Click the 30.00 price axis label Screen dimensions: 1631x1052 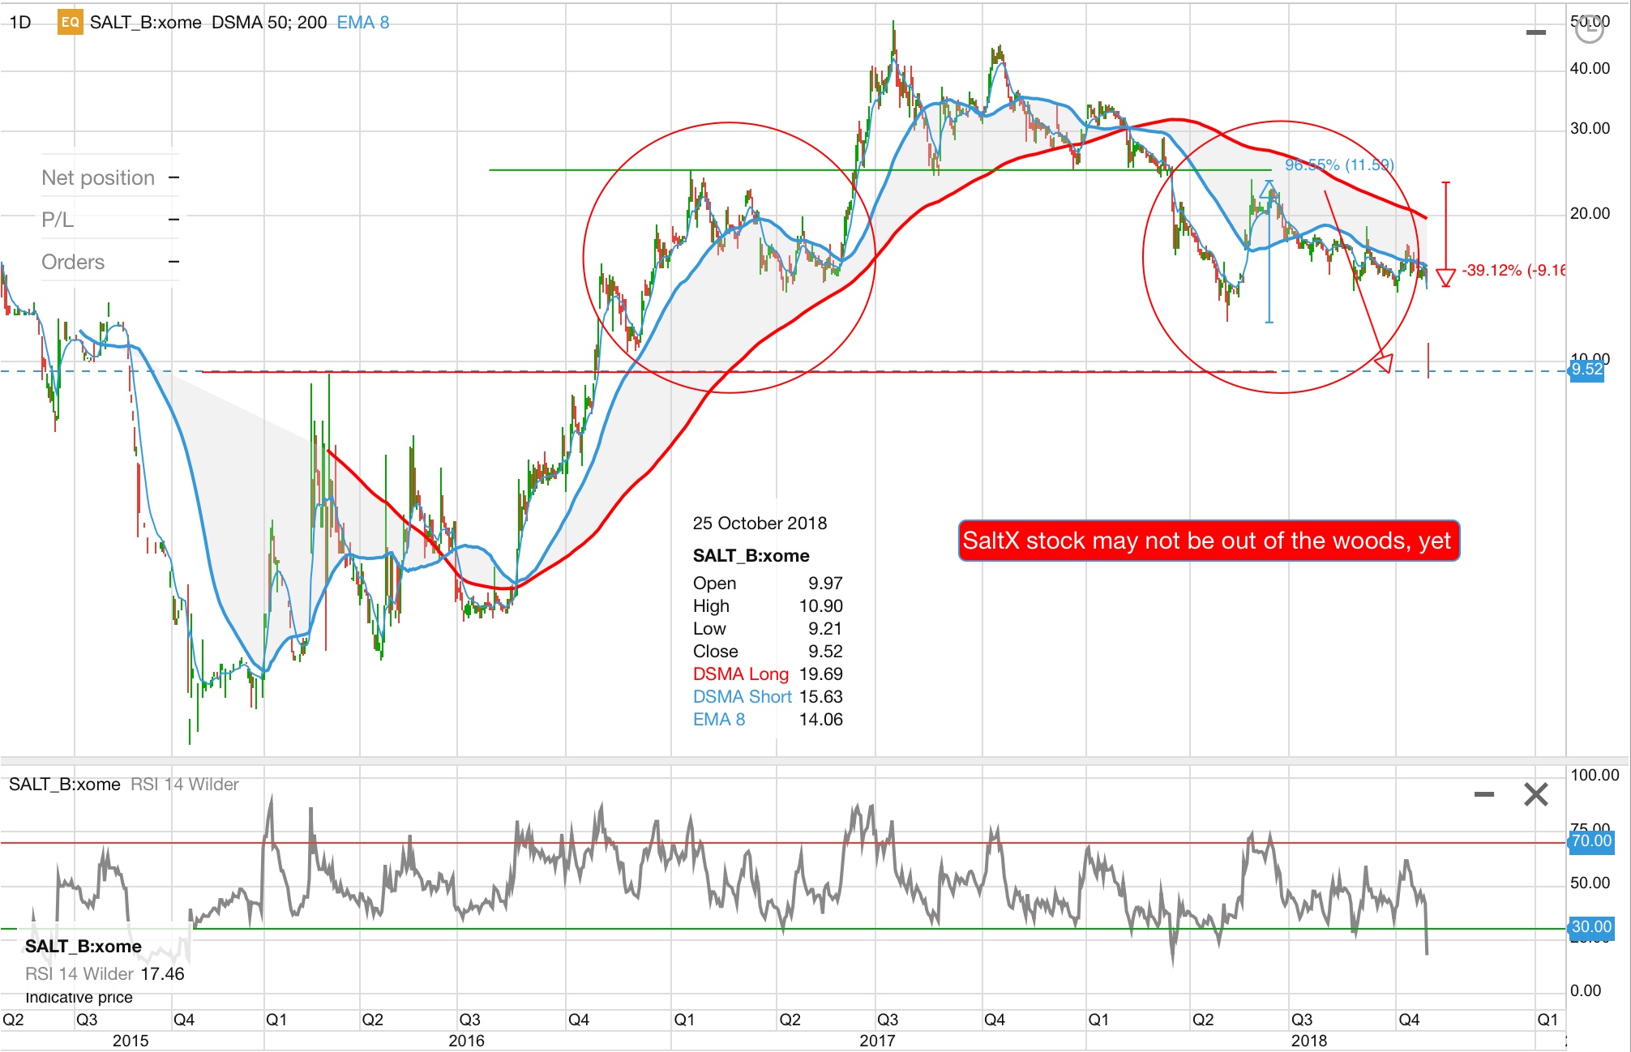click(x=1590, y=128)
